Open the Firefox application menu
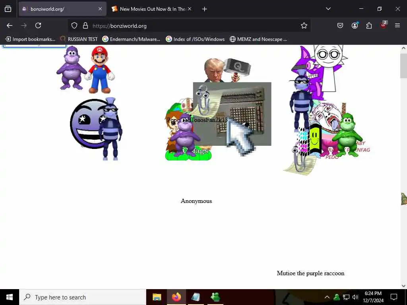 [x=397, y=25]
